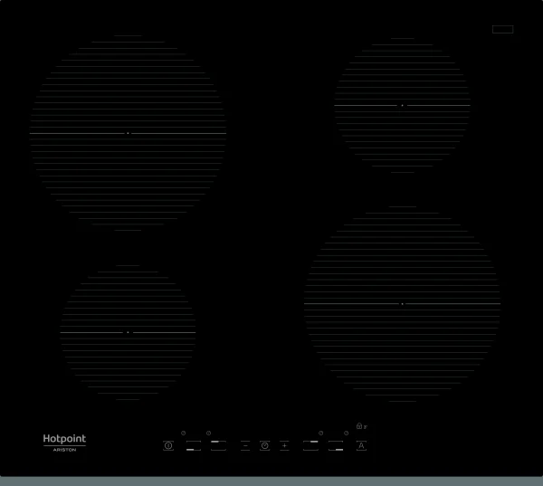Image resolution: width=543 pixels, height=486 pixels.
Task: Touch the large rear-left cooking zone
Action: point(128,133)
